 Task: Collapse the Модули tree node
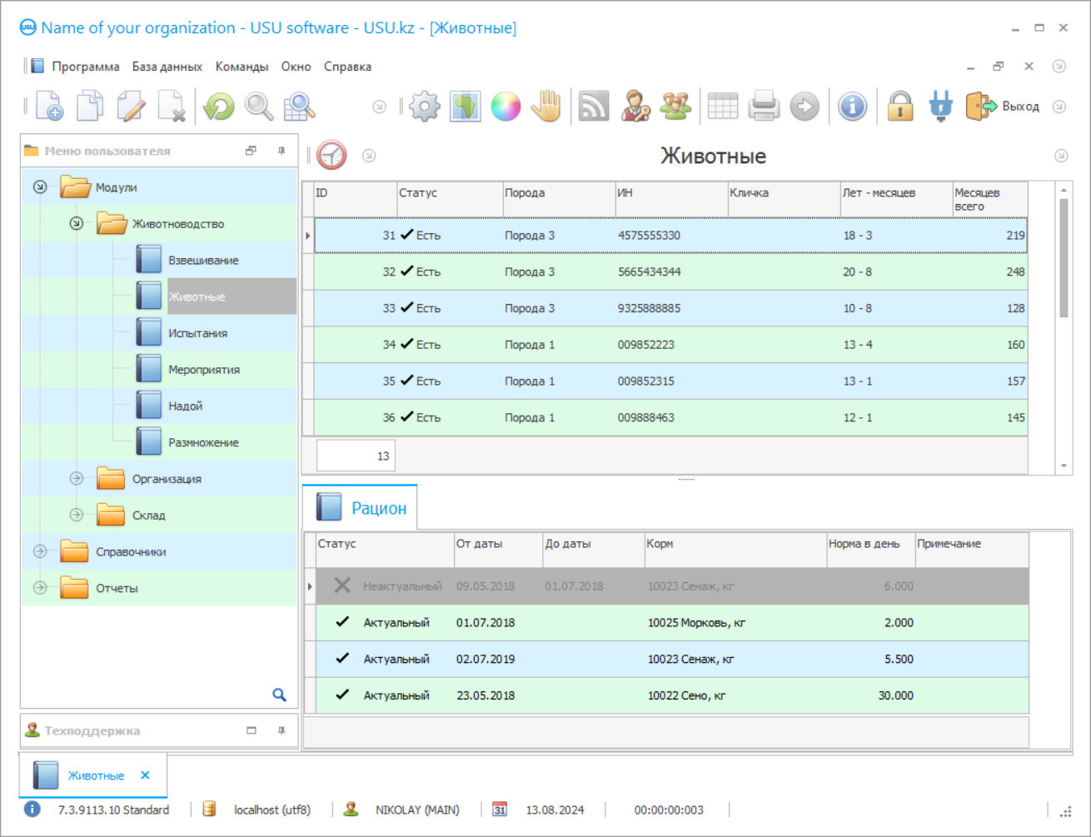click(x=40, y=187)
